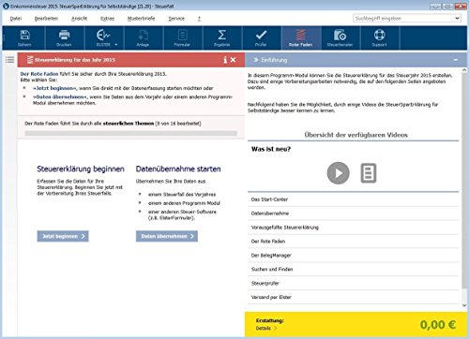Select the Das Start-Center video entry

tap(353, 199)
